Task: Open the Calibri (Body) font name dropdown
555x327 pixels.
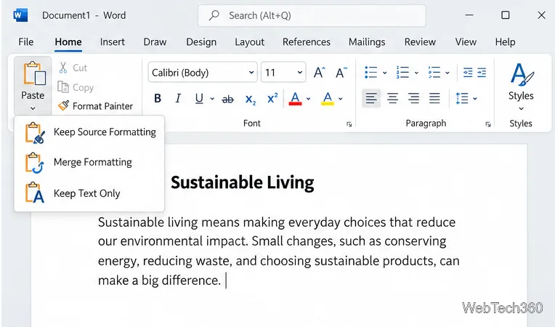Action: [x=251, y=73]
